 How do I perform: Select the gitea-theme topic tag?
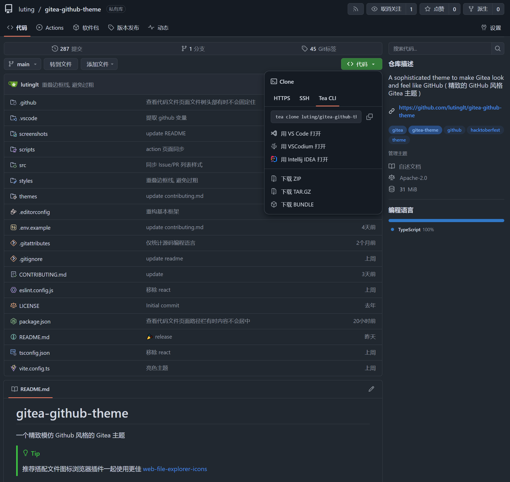click(425, 130)
